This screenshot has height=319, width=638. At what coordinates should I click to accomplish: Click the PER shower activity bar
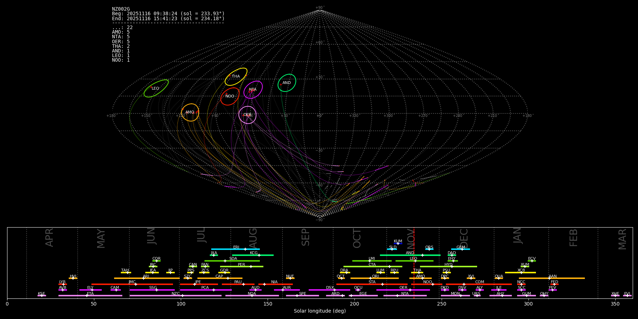point(241,267)
